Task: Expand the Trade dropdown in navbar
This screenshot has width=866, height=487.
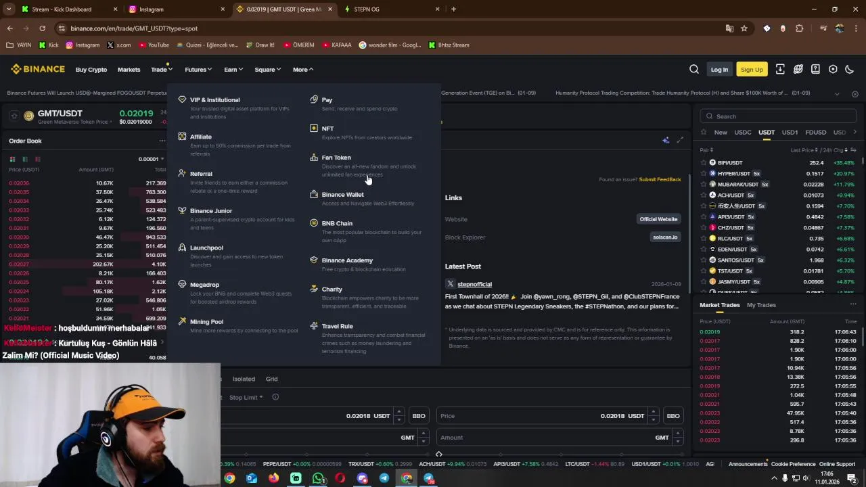Action: pos(161,70)
